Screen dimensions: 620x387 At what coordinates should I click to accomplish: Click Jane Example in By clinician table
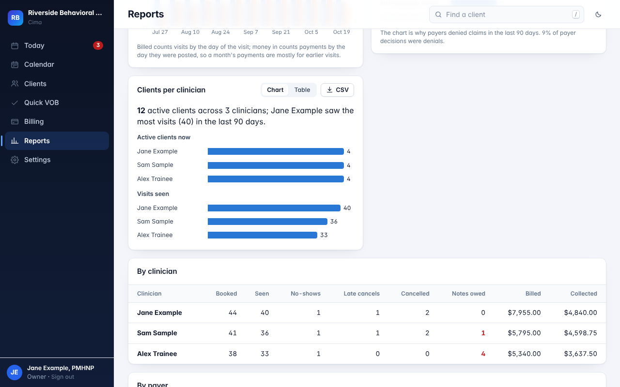pyautogui.click(x=159, y=313)
